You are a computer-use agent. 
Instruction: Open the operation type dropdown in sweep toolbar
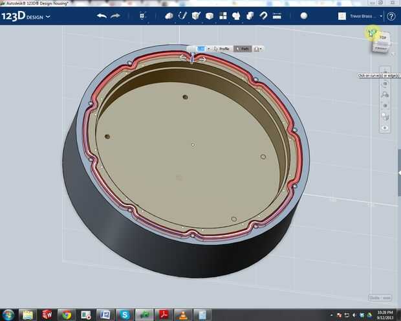pos(258,49)
